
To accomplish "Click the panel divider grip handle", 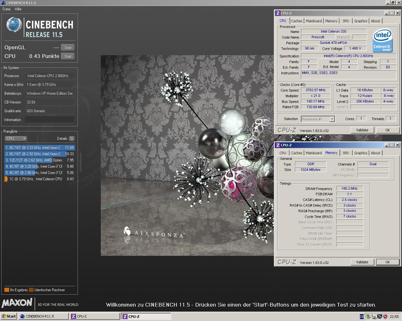I will click(x=80, y=162).
